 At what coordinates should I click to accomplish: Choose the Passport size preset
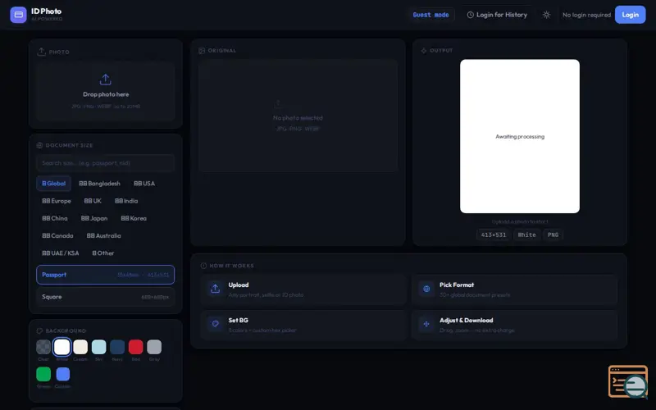point(106,275)
